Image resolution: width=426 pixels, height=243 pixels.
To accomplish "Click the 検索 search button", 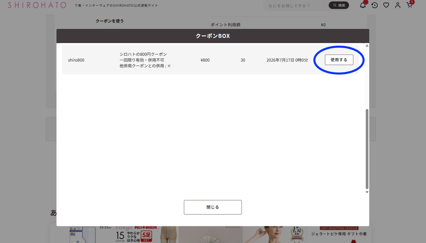I will (x=339, y=5).
